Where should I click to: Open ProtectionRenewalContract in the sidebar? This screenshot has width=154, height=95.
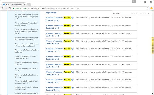[26, 82]
